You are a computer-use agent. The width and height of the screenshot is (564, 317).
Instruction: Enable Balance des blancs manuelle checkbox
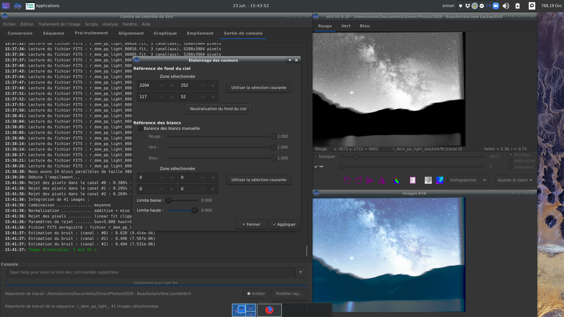[140, 129]
